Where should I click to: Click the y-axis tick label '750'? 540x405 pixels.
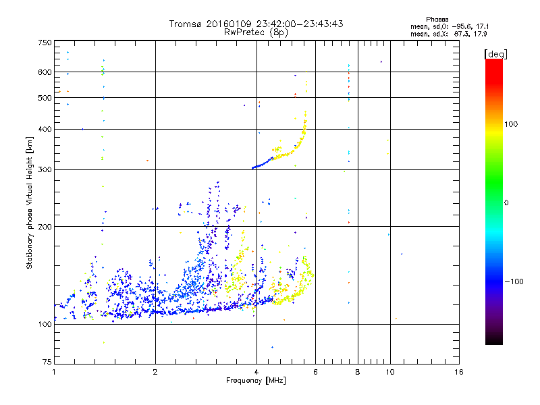(45, 43)
